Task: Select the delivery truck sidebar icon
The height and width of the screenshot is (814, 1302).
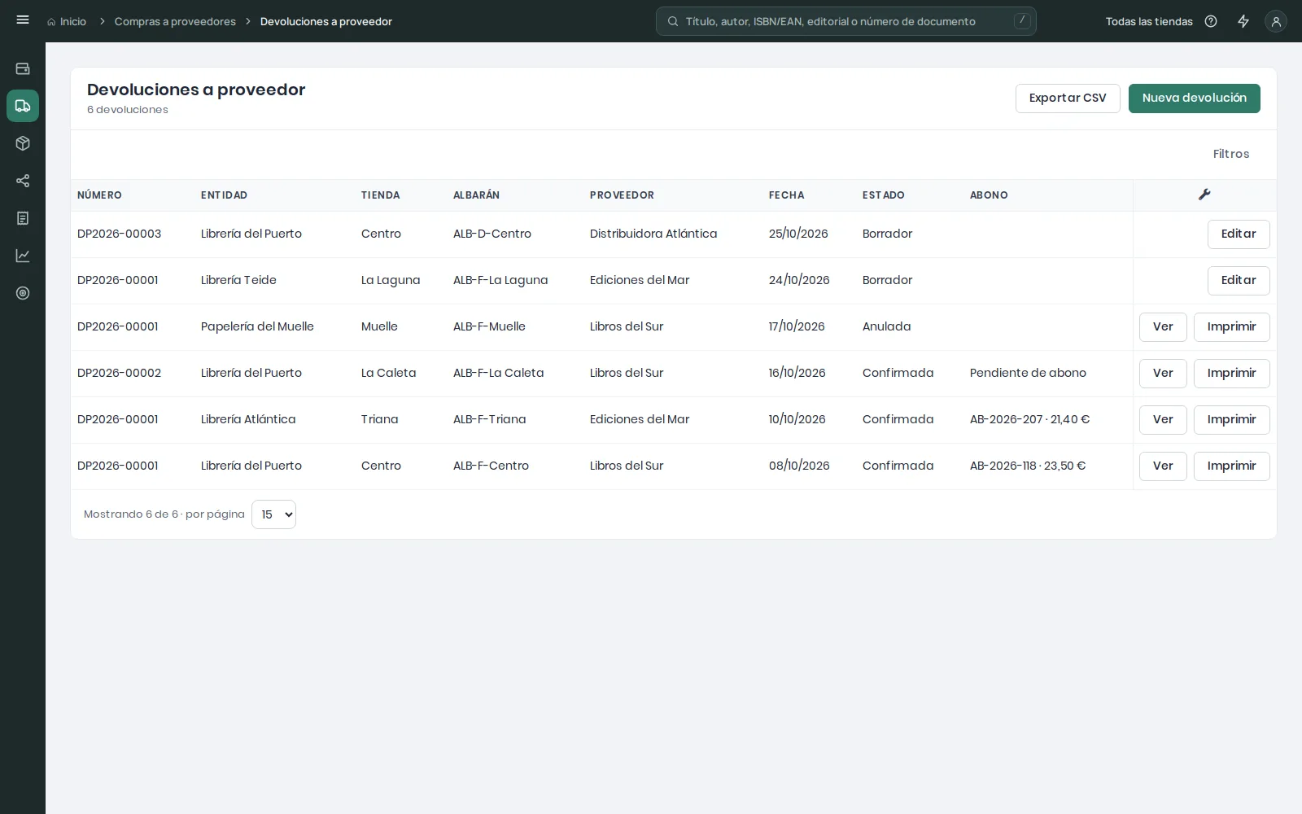Action: click(x=23, y=106)
